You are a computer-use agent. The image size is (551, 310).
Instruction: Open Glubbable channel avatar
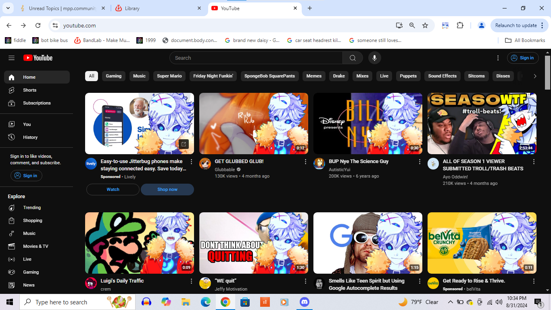click(x=205, y=163)
